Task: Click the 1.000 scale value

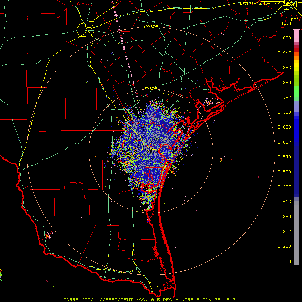Action: coord(284,38)
